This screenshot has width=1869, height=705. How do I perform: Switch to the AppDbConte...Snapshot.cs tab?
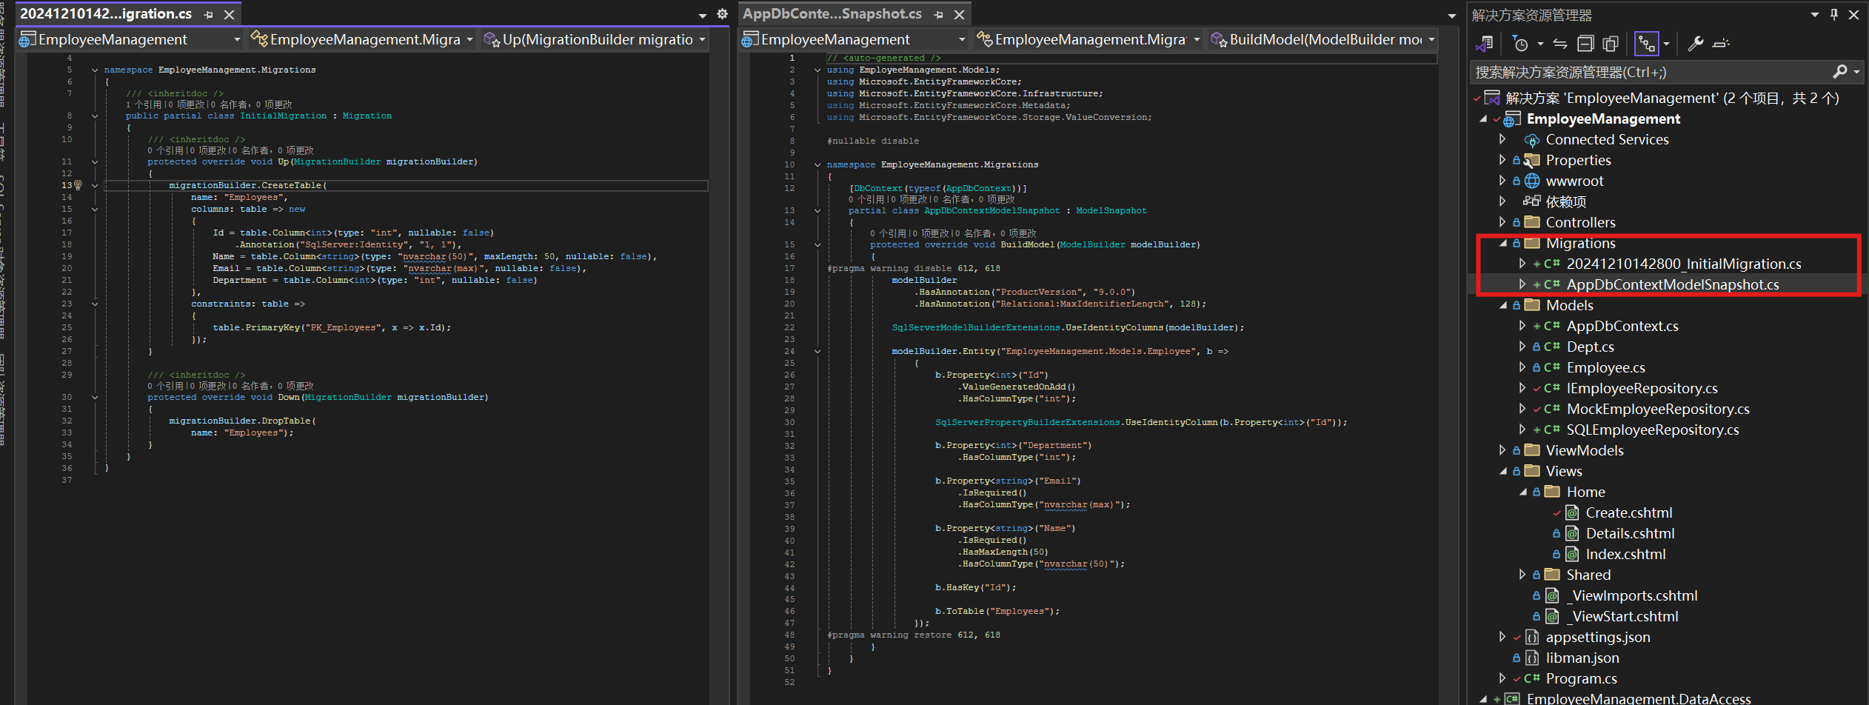[832, 14]
